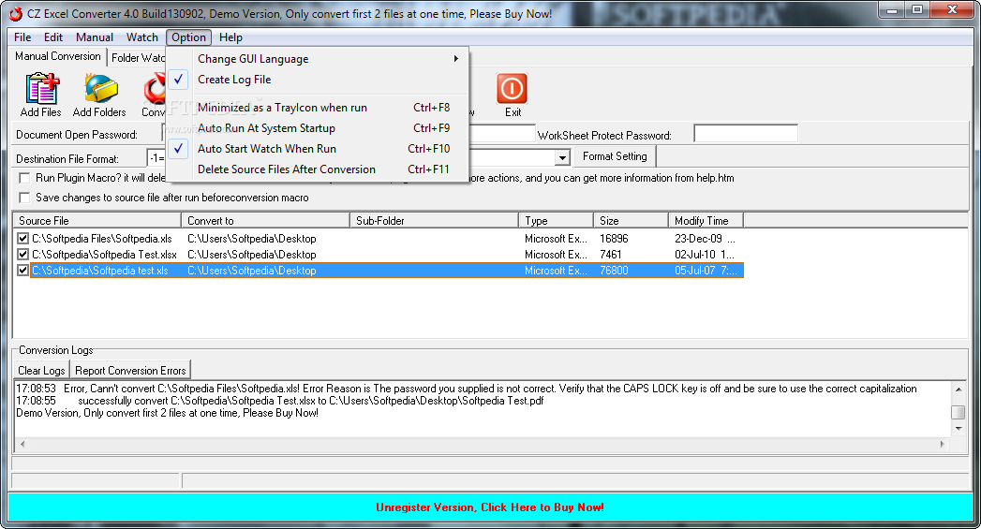The image size is (981, 529).
Task: Click the Type column header
Action: pyautogui.click(x=557, y=221)
